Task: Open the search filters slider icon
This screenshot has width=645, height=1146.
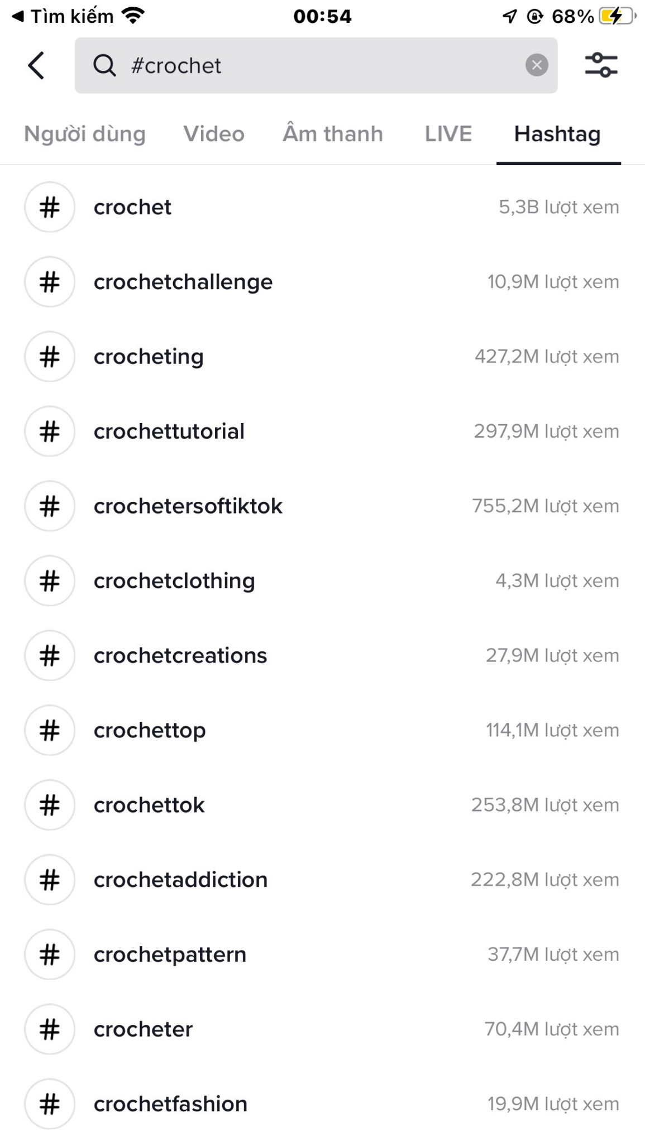Action: click(601, 65)
